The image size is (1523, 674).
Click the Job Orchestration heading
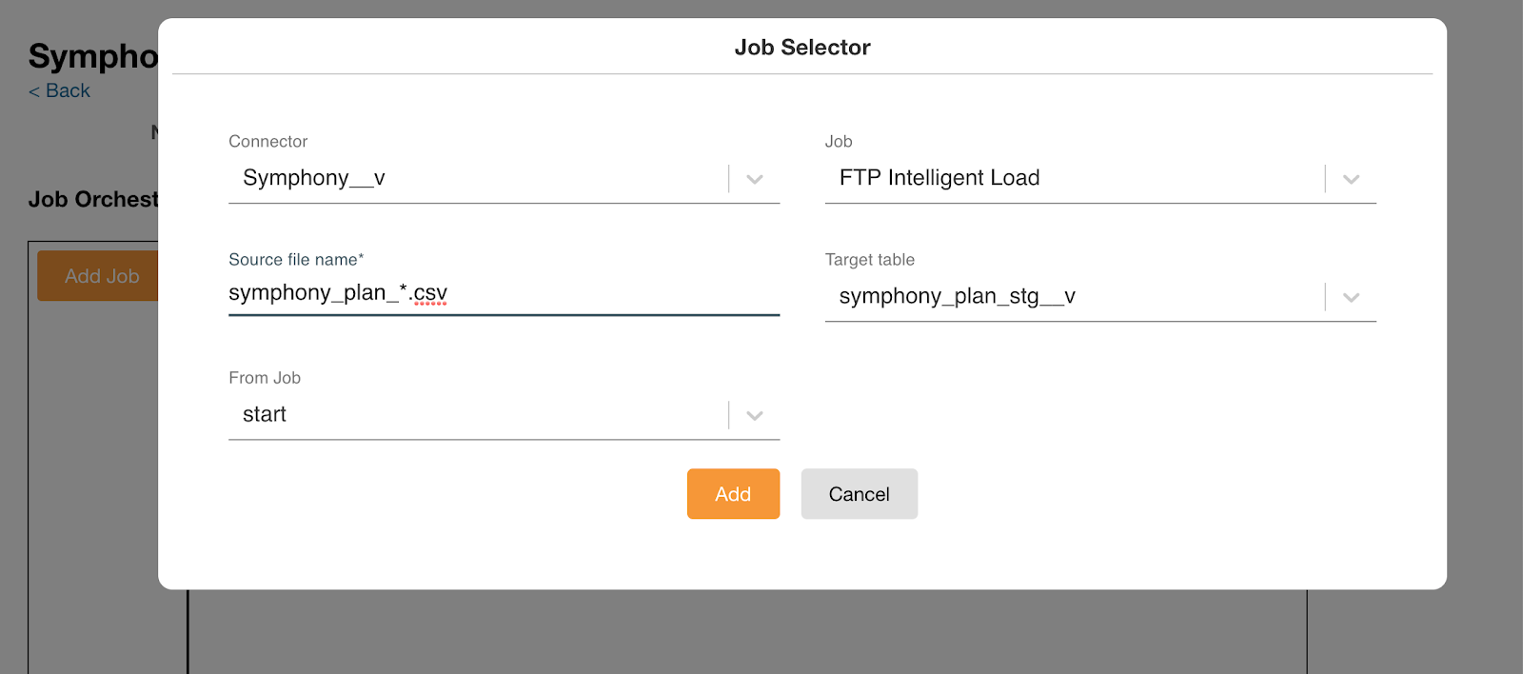[93, 200]
